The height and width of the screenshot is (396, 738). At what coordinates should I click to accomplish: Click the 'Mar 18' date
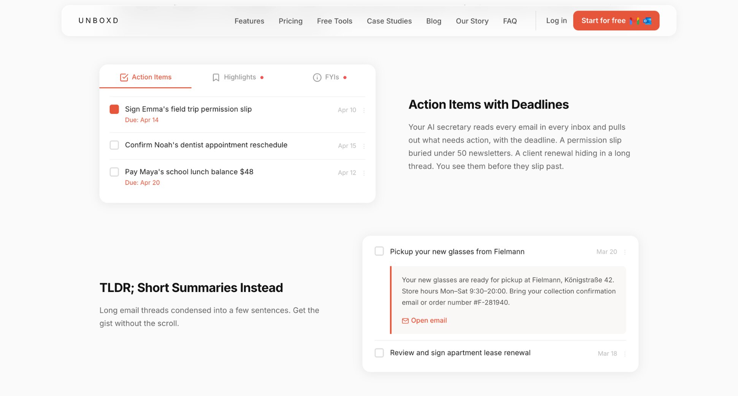tap(607, 353)
